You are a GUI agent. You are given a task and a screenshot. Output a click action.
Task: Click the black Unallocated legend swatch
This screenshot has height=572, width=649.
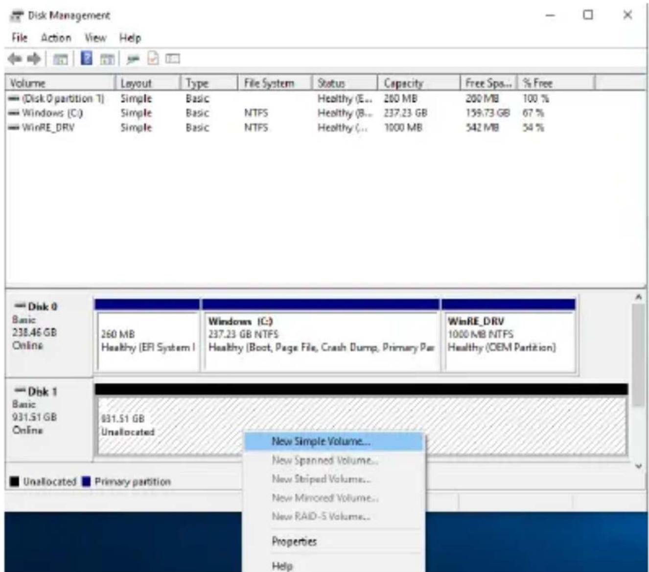click(15, 482)
